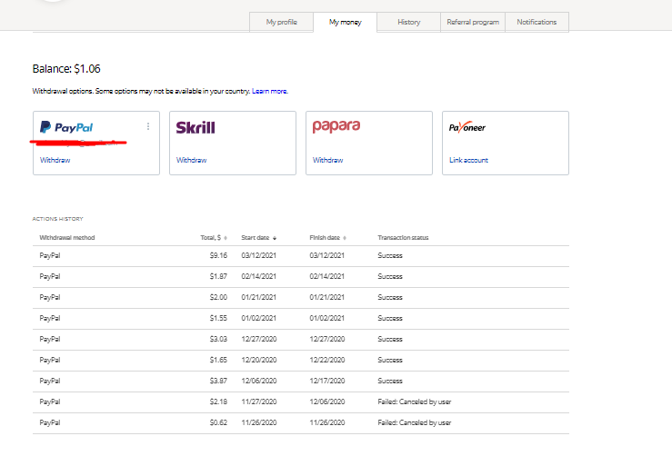Click the Failed status of the $0.62 row
The height and width of the screenshot is (456, 672).
coord(415,423)
